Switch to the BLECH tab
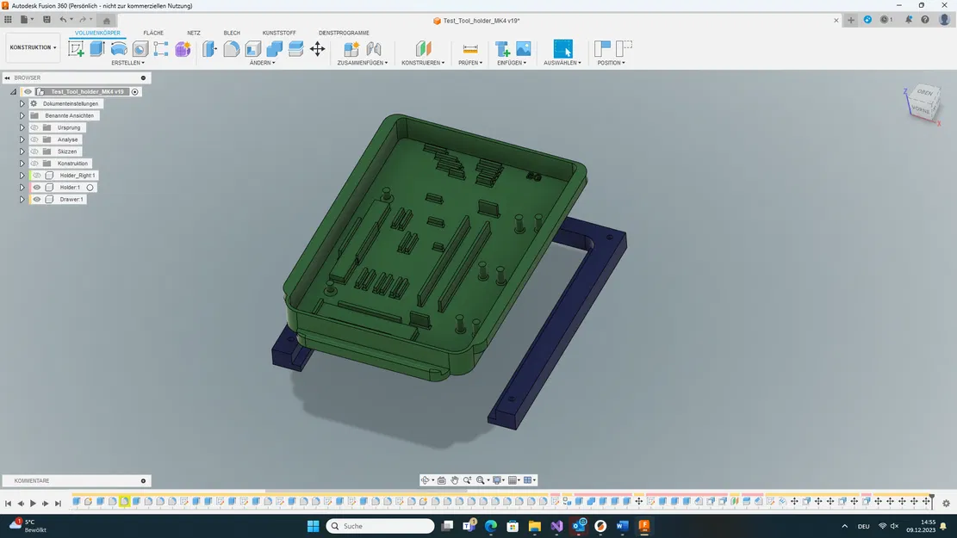 click(x=232, y=33)
